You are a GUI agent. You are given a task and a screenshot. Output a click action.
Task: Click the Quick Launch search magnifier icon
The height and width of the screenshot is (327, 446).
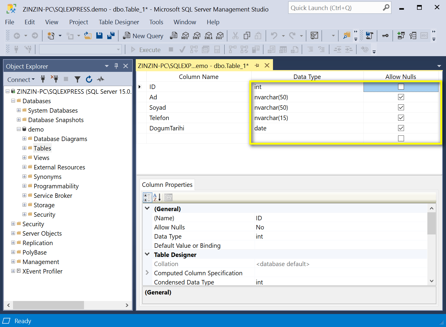386,8
